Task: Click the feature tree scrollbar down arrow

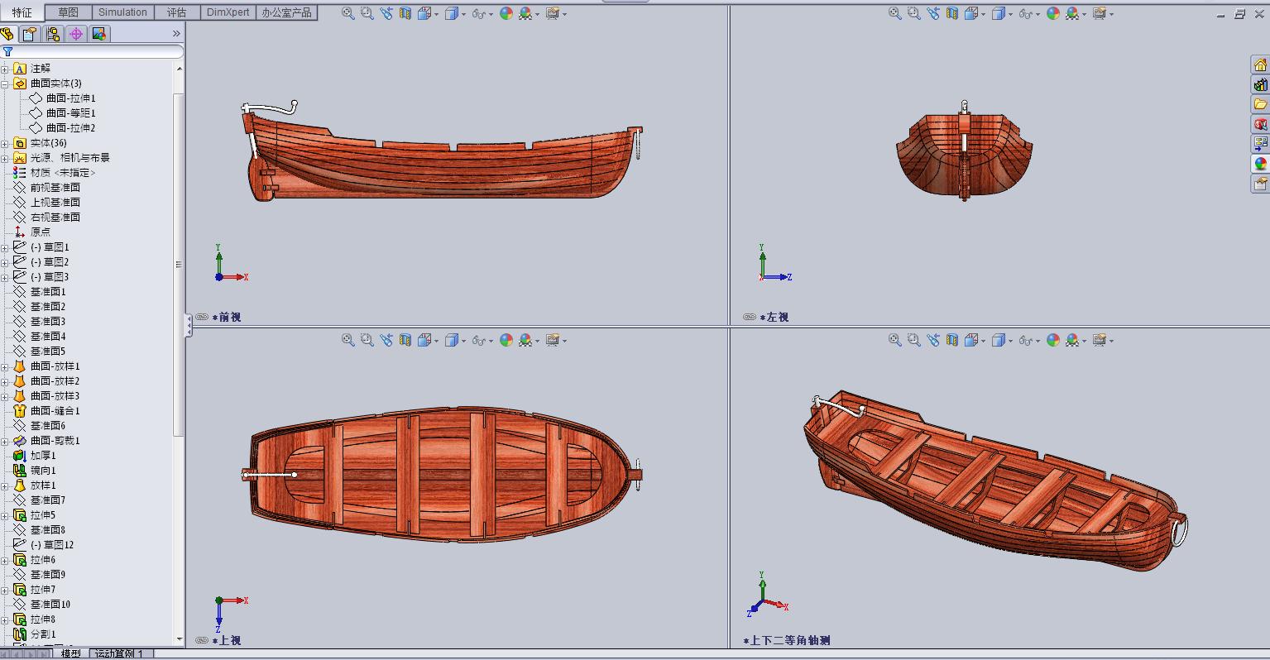Action: point(179,638)
